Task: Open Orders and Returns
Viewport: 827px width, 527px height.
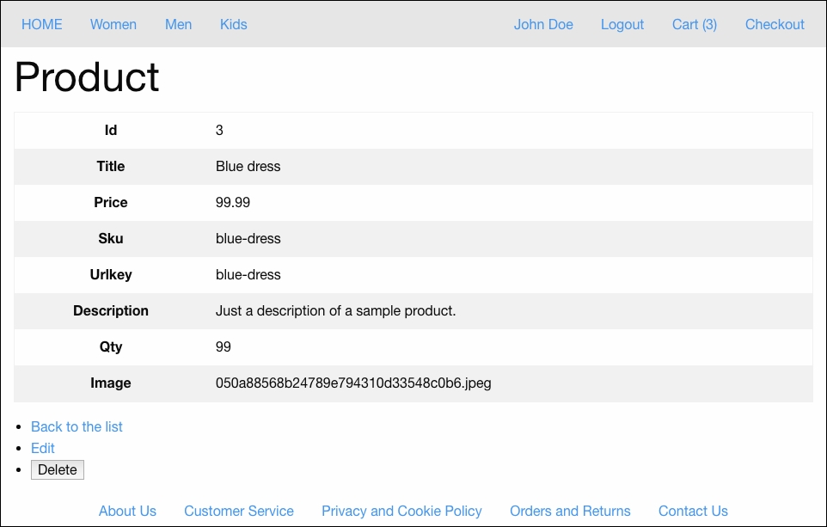Action: coord(570,511)
